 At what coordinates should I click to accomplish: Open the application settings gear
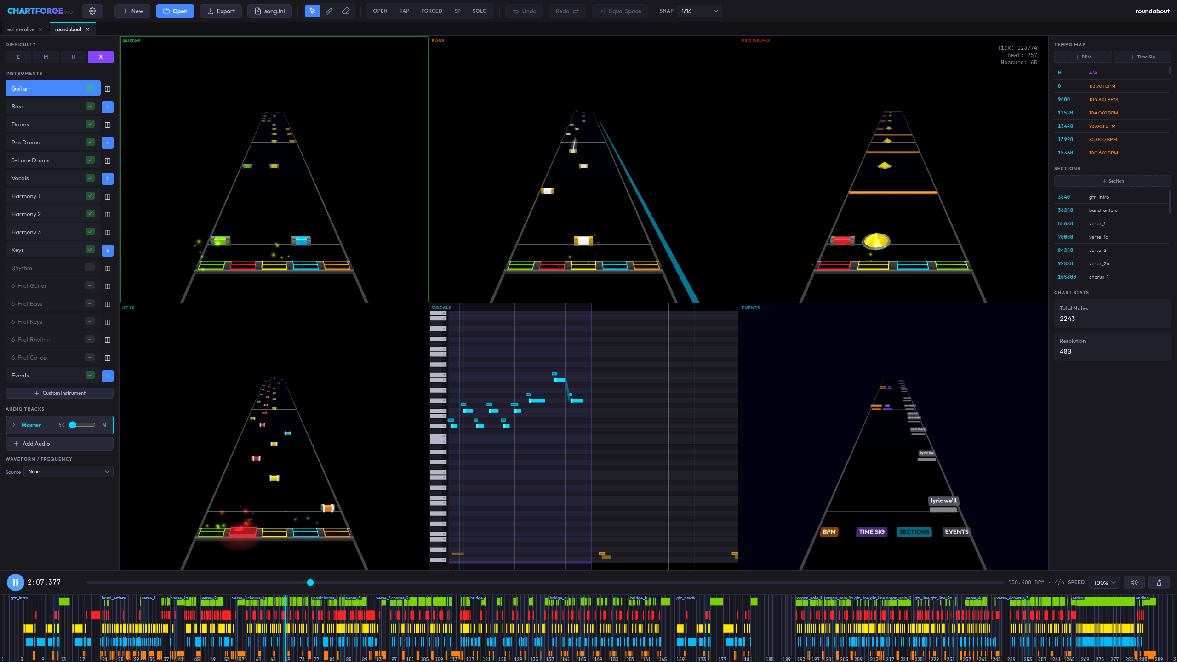pos(92,11)
